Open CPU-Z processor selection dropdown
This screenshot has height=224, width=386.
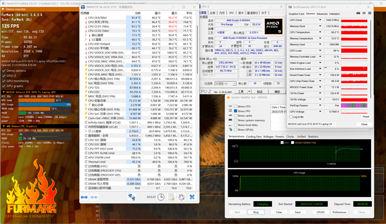point(225,84)
